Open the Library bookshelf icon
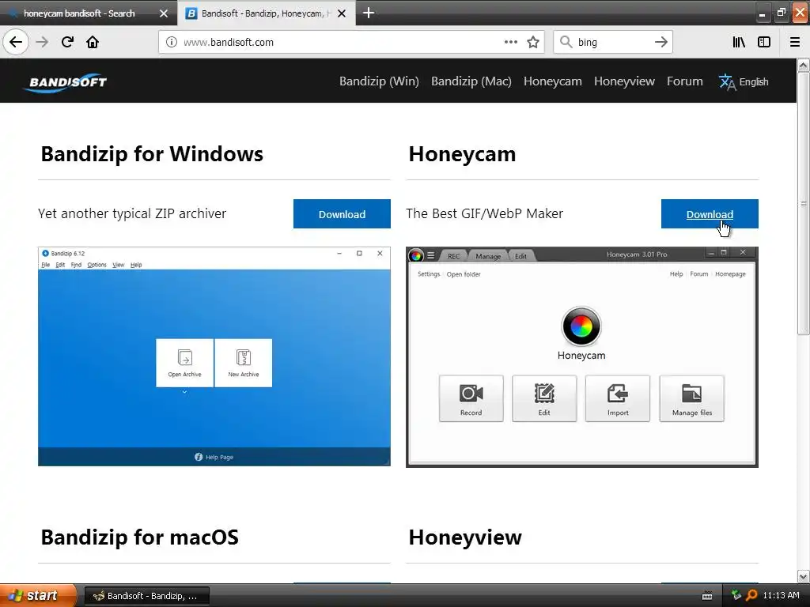Viewport: 810px width, 607px height. [x=739, y=42]
